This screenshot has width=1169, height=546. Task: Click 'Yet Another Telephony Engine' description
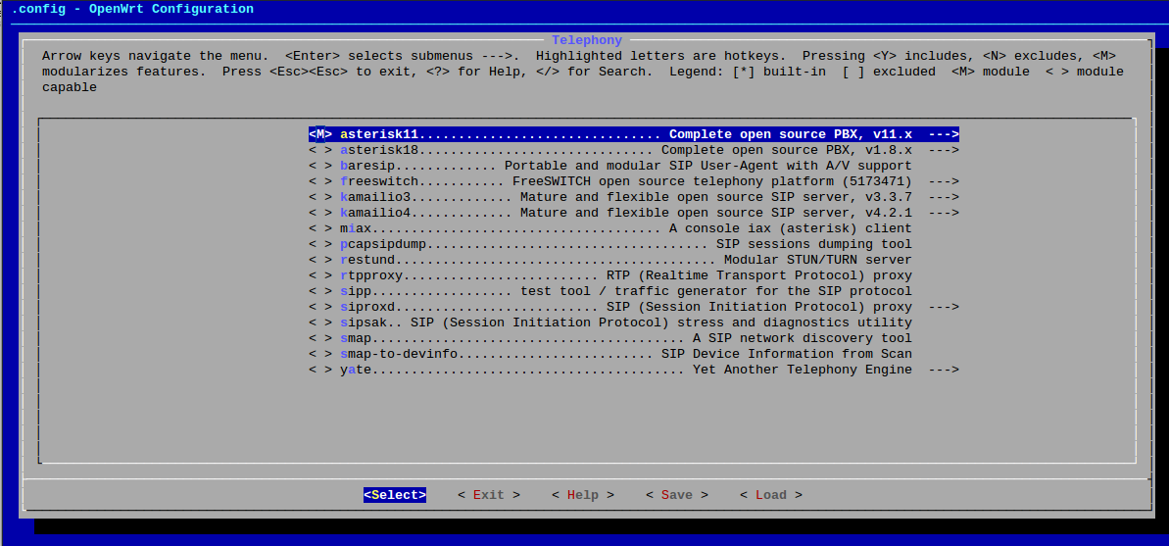[803, 370]
